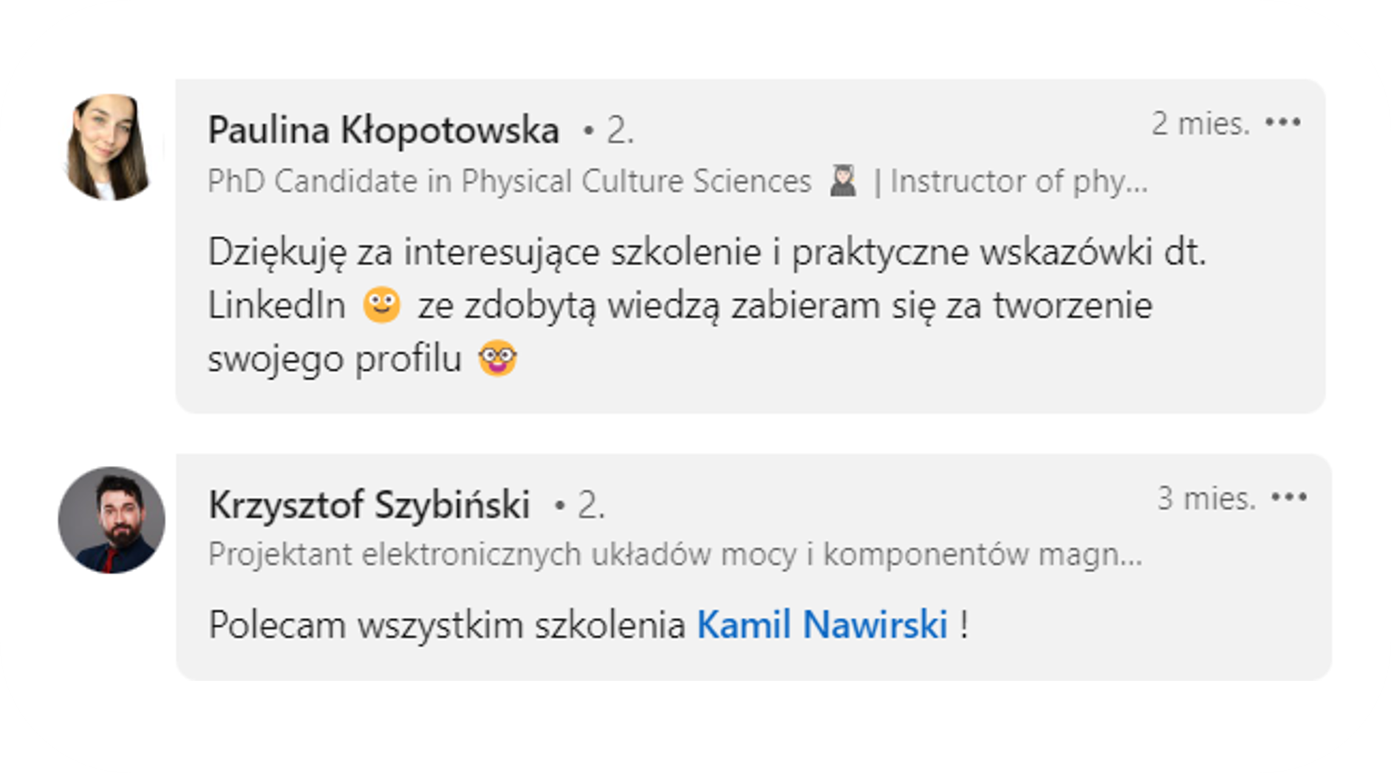Click Krzysztof Szybiński's profile photo
This screenshot has height=773, width=1391.
point(112,520)
